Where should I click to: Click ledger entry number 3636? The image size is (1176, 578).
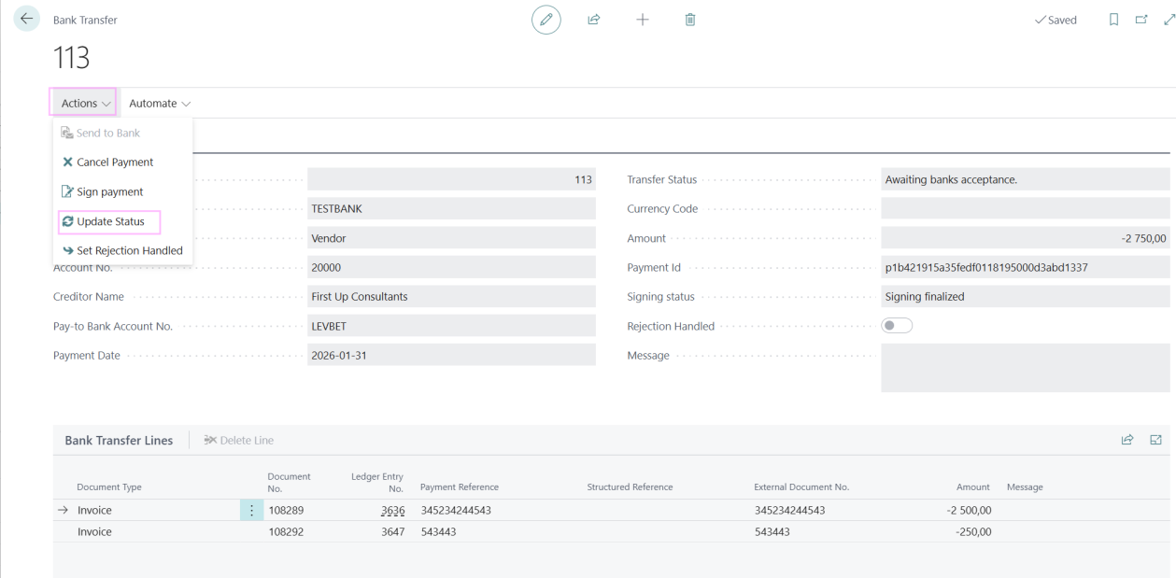[392, 511]
